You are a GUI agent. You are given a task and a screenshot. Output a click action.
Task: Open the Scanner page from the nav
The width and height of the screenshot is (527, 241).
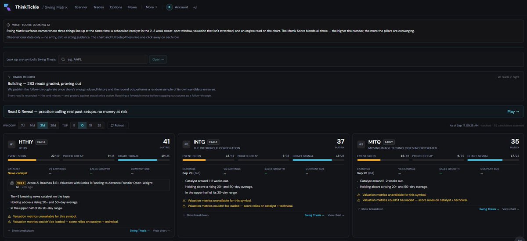[x=81, y=7]
